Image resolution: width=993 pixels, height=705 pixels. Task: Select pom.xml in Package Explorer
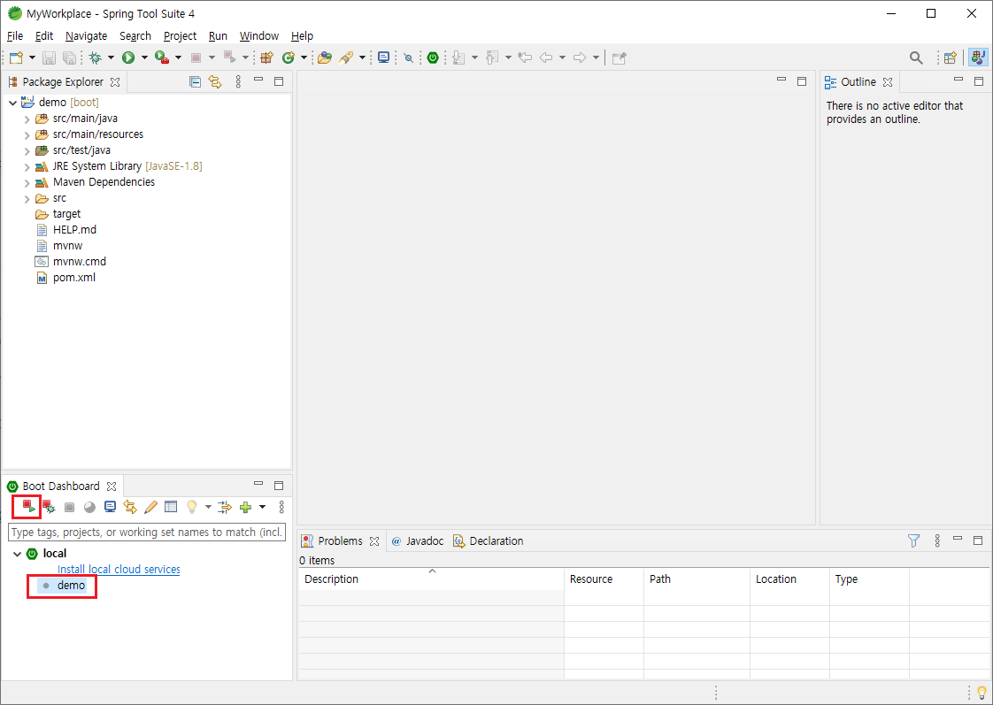74,277
